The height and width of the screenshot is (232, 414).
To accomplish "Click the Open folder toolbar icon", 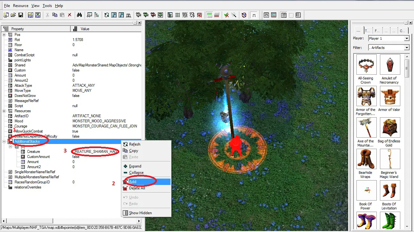I will tap(13, 15).
